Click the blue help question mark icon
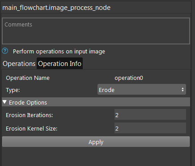The image size is (195, 166). 5,51
